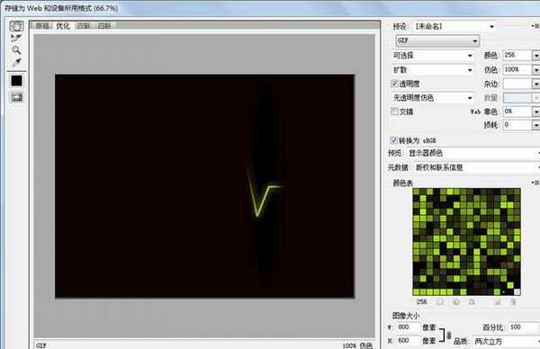Switch to the 四联 (4-Up) tab

coord(104,26)
